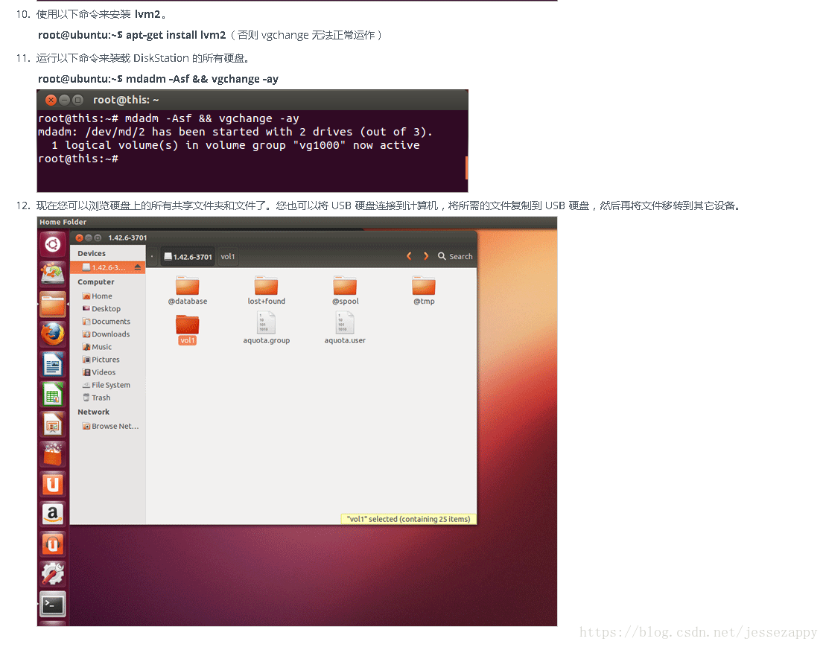Click the small path scroll arrow button
This screenshot has height=647, width=826.
point(152,257)
